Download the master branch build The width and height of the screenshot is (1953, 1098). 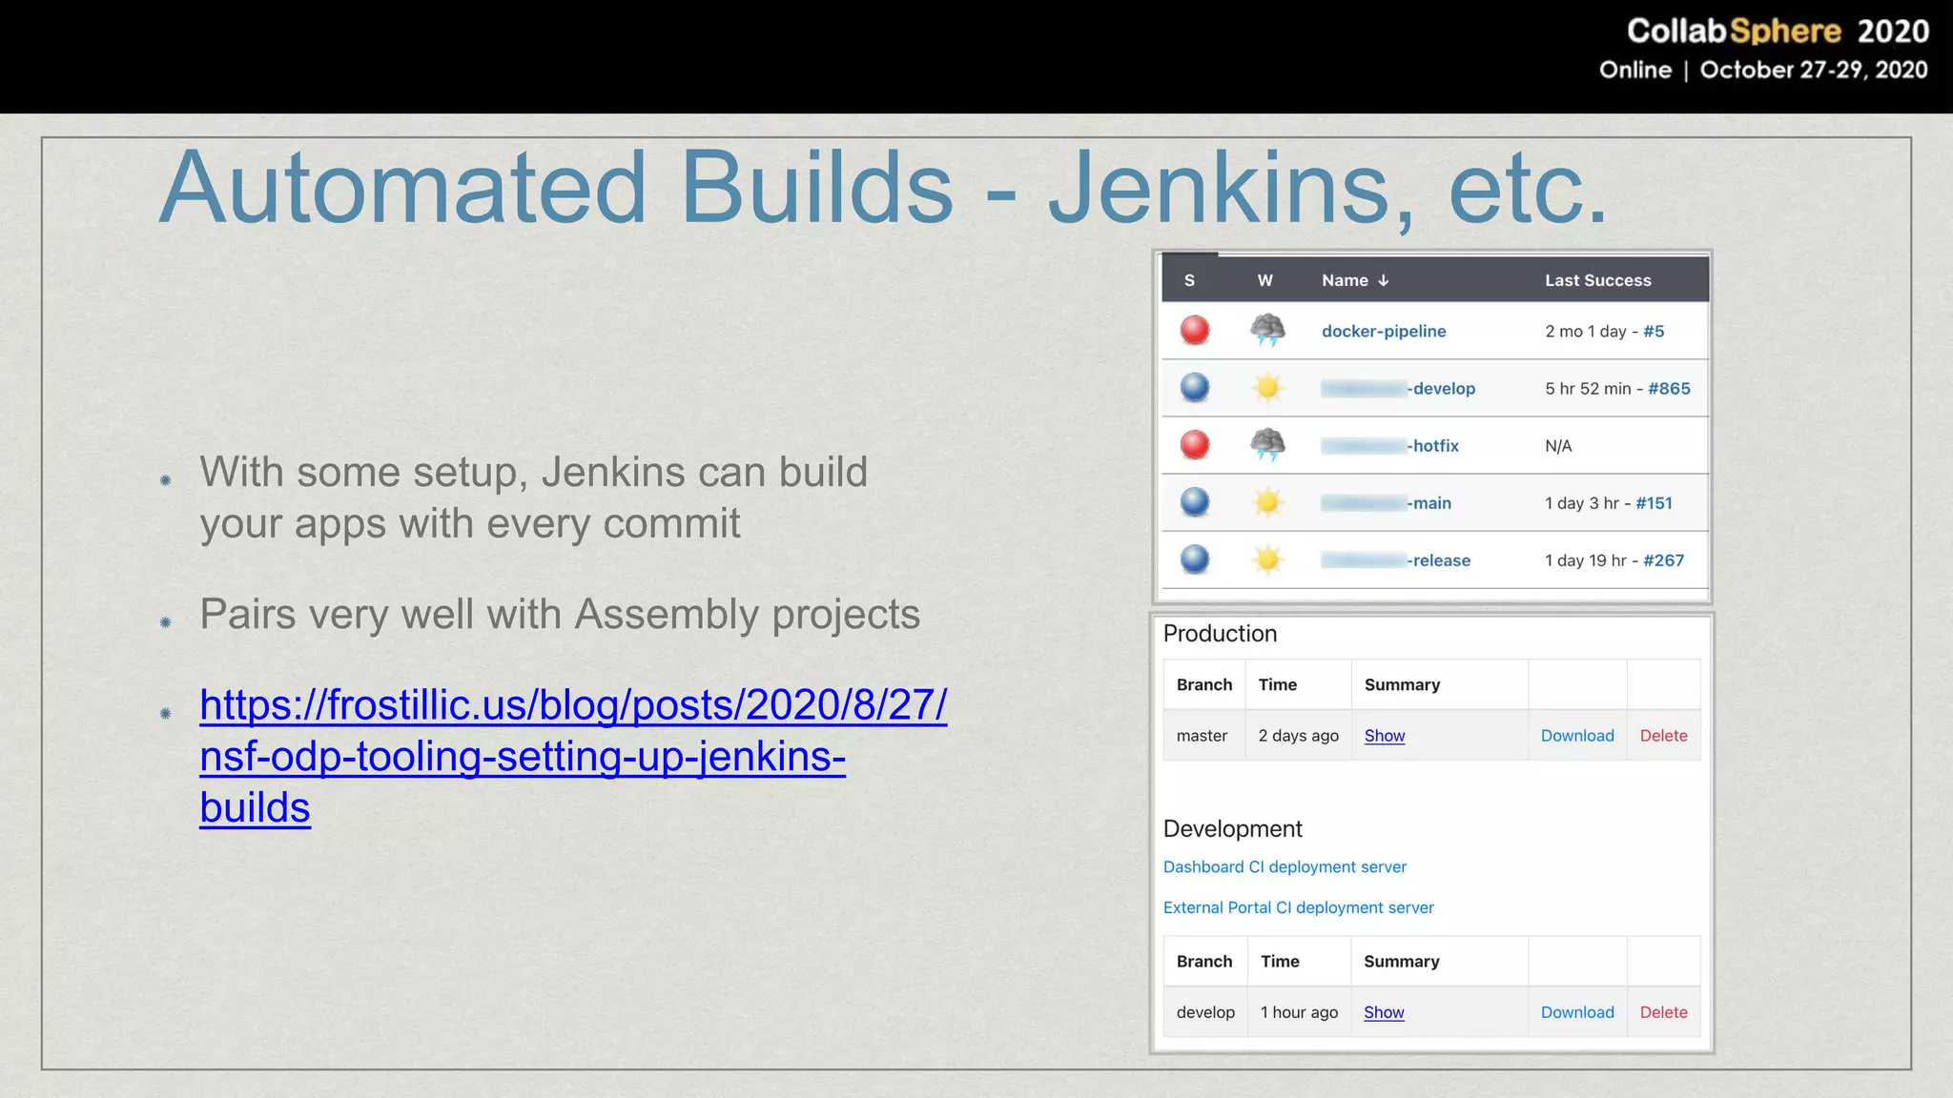click(1577, 735)
